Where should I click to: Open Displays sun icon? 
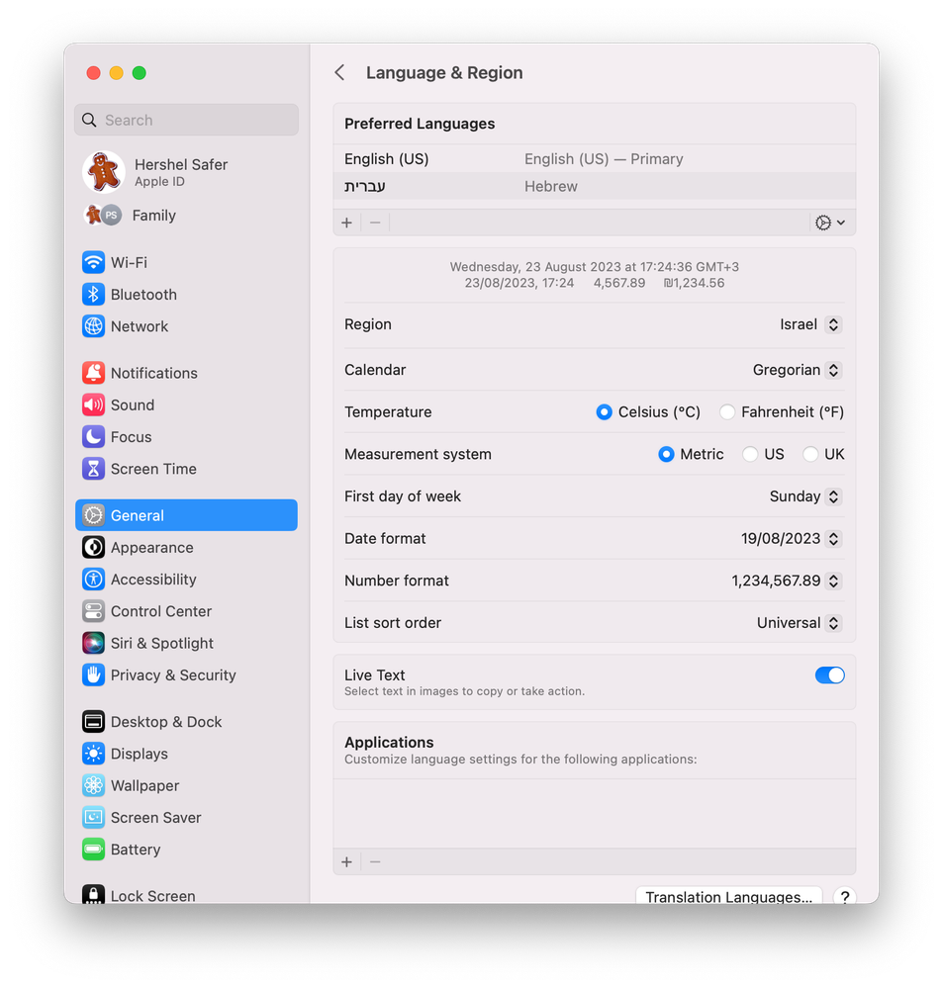[x=93, y=754]
